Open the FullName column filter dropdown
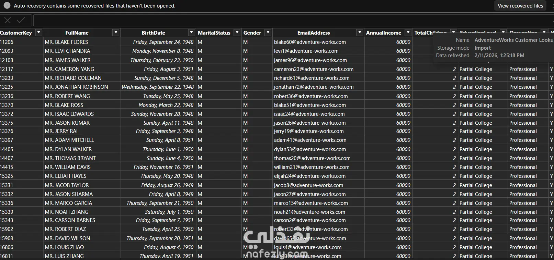The height and width of the screenshot is (260, 554). (116, 33)
